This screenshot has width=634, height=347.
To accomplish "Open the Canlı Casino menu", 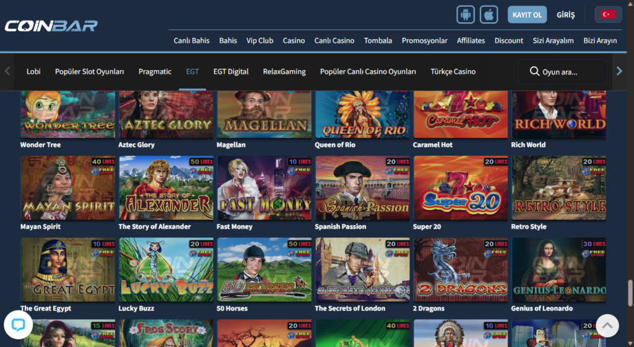I will [334, 40].
